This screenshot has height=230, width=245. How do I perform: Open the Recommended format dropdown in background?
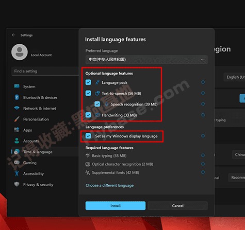(x=237, y=178)
